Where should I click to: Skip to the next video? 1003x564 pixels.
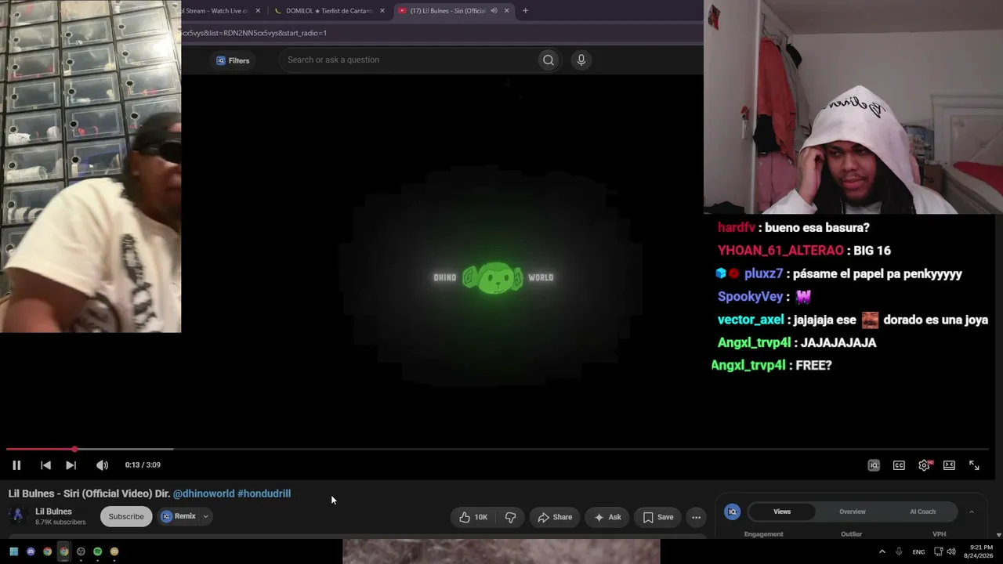71,465
